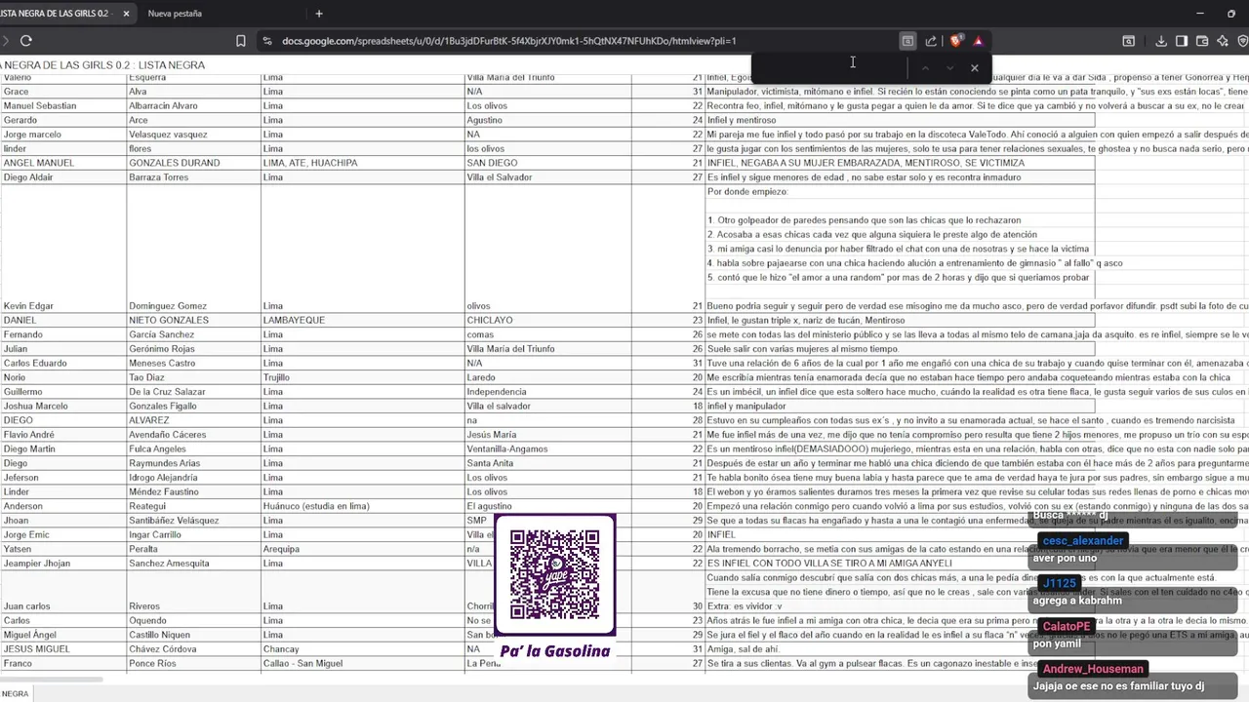Click the Yape QR code image
1249x702 pixels.
(555, 575)
